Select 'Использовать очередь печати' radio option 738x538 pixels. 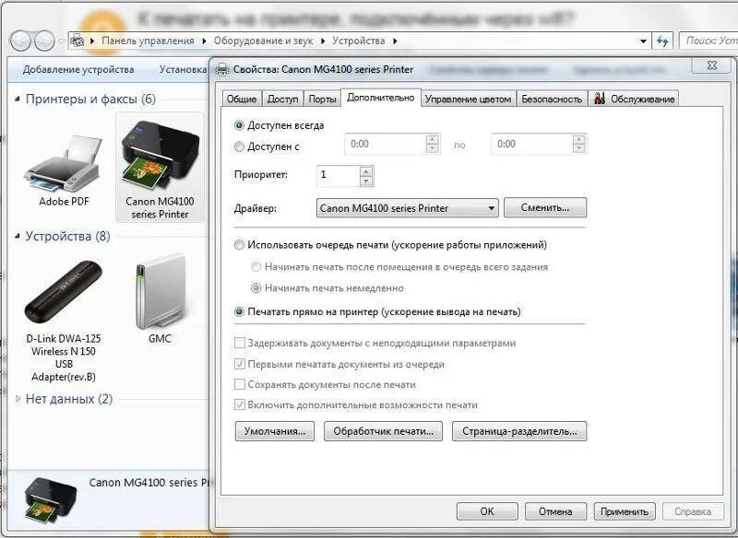pyautogui.click(x=239, y=245)
